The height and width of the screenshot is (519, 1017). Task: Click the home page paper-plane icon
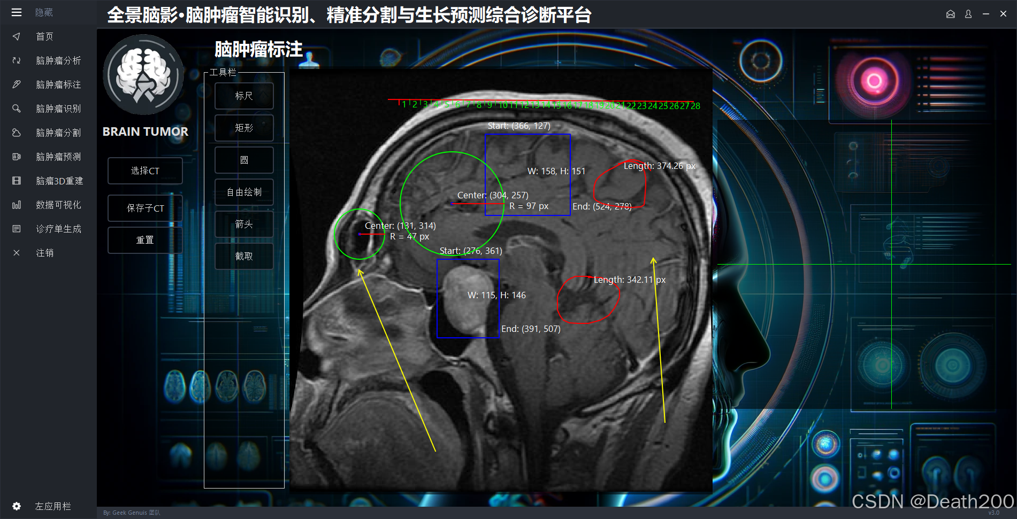point(17,36)
